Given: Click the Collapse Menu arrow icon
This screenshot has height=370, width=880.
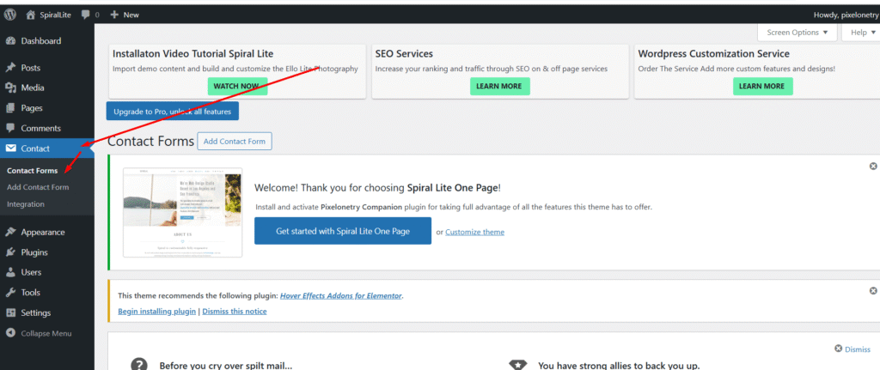Looking at the screenshot, I should click(10, 333).
